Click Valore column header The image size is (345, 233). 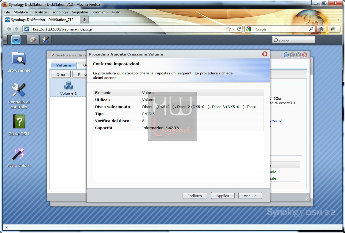point(202,93)
